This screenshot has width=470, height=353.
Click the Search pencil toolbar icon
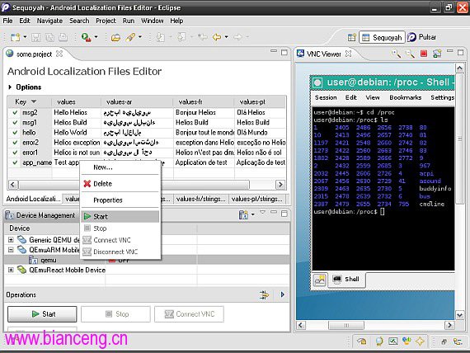(130, 37)
